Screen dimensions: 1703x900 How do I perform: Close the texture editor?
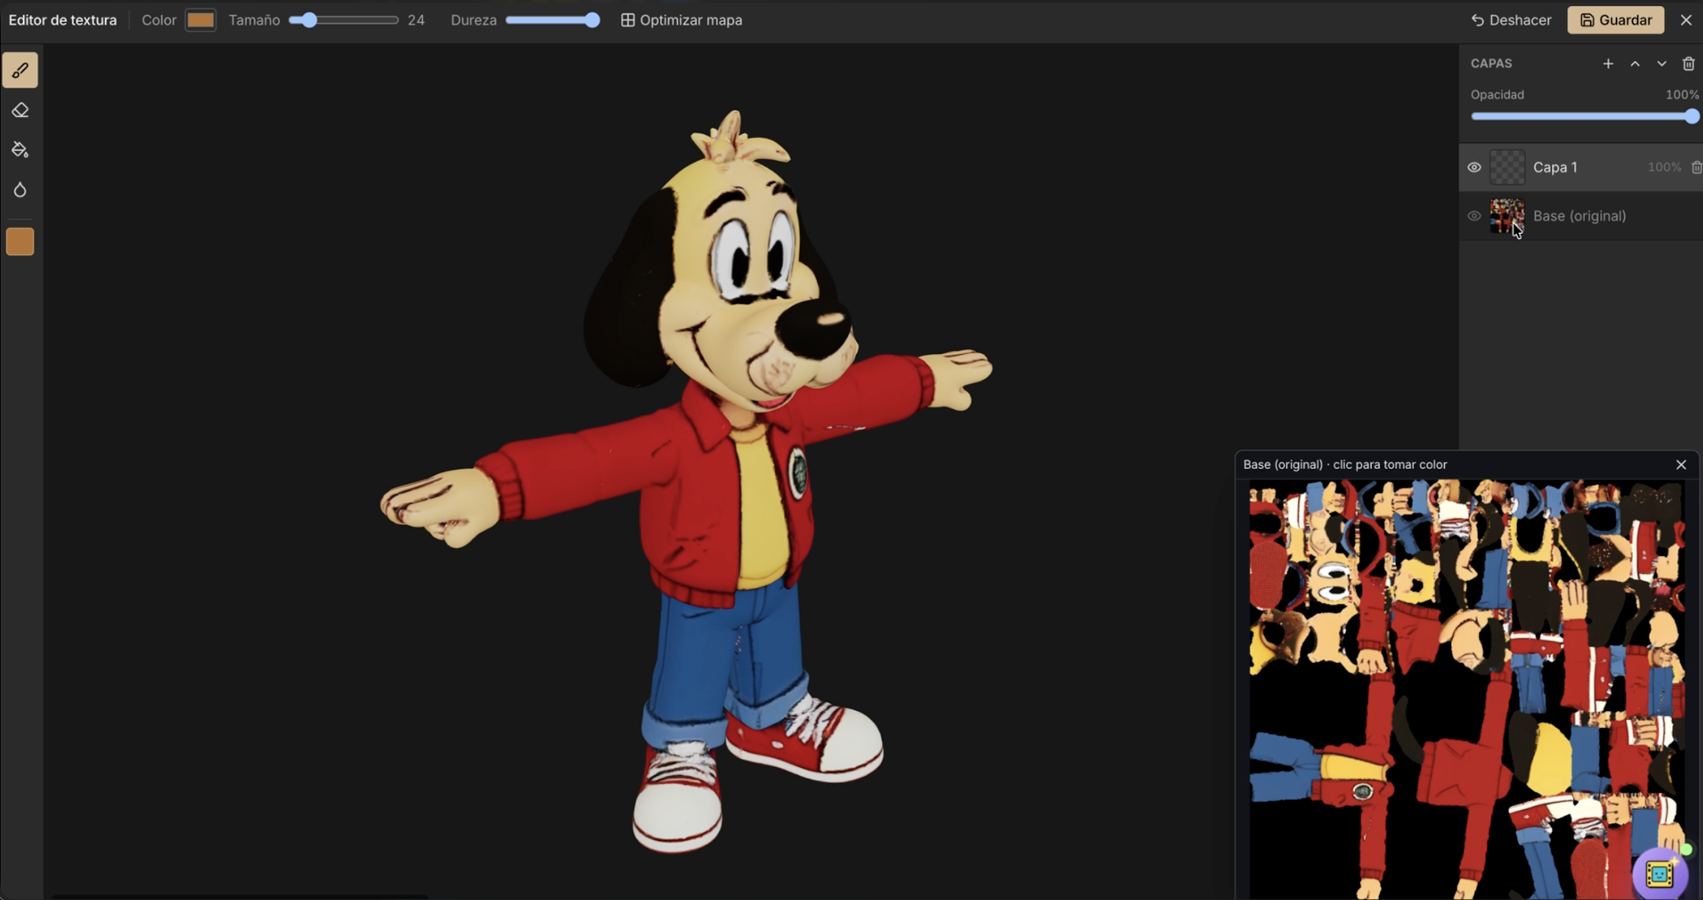click(1686, 20)
